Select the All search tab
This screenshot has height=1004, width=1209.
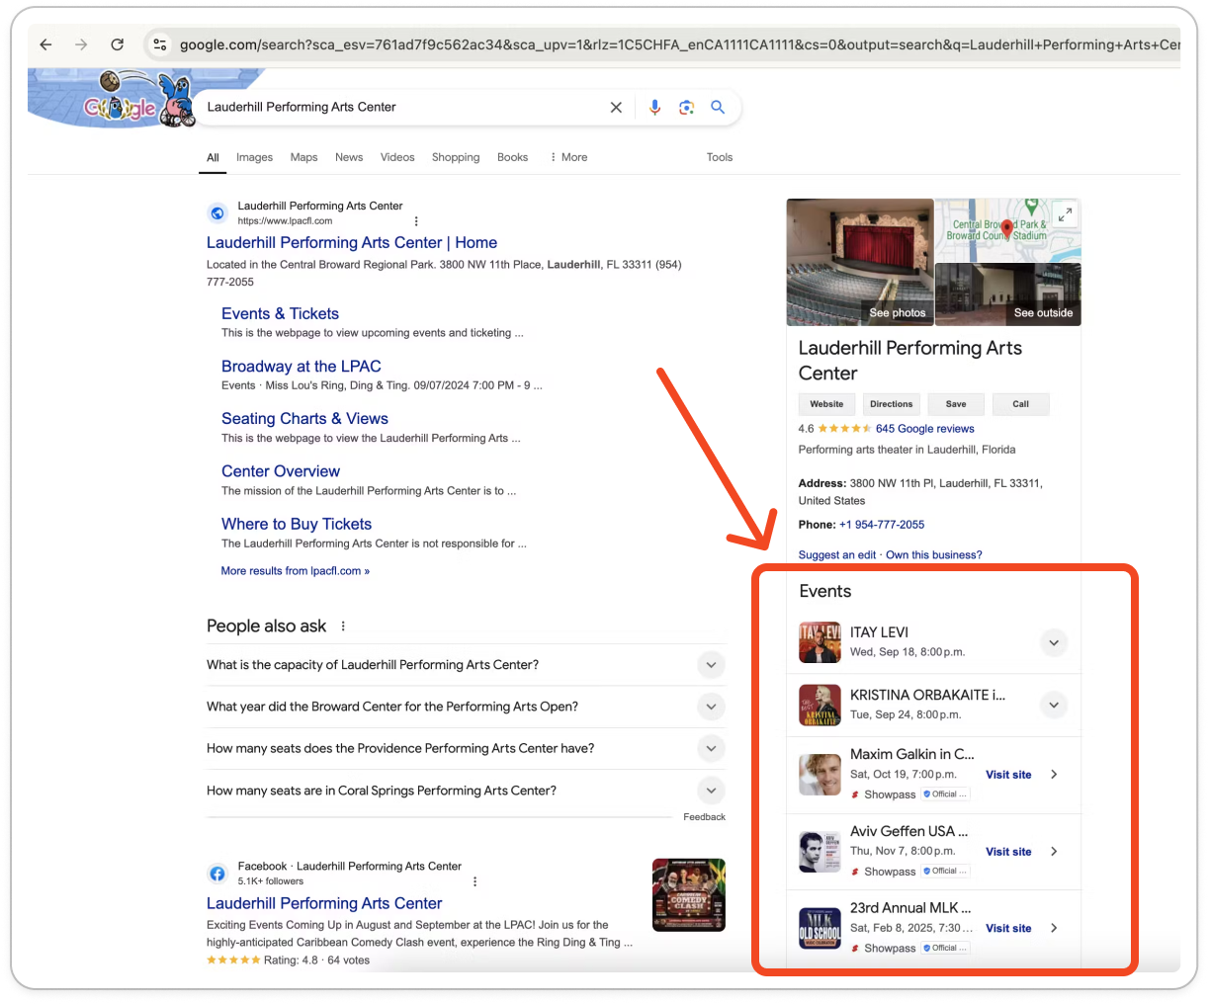[x=213, y=157]
